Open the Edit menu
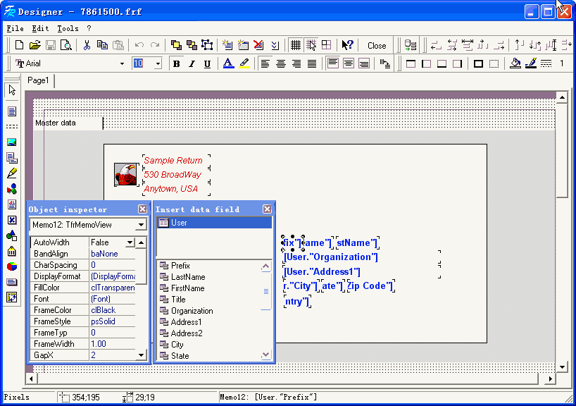This screenshot has height=406, width=576. click(x=40, y=29)
